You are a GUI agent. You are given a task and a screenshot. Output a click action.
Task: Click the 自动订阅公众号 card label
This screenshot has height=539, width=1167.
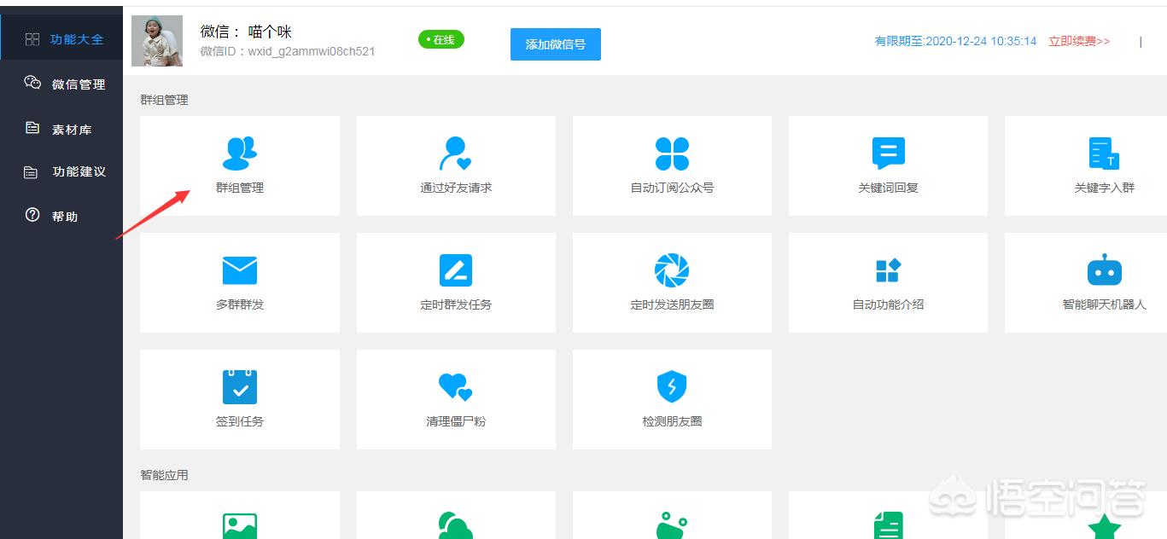click(672, 188)
